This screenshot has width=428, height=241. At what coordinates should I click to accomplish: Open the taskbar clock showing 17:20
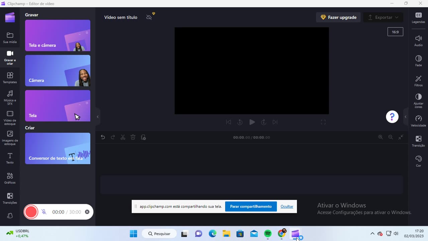tap(414, 234)
